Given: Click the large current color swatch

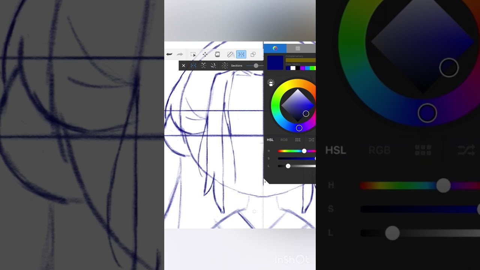Looking at the screenshot, I should (275, 63).
